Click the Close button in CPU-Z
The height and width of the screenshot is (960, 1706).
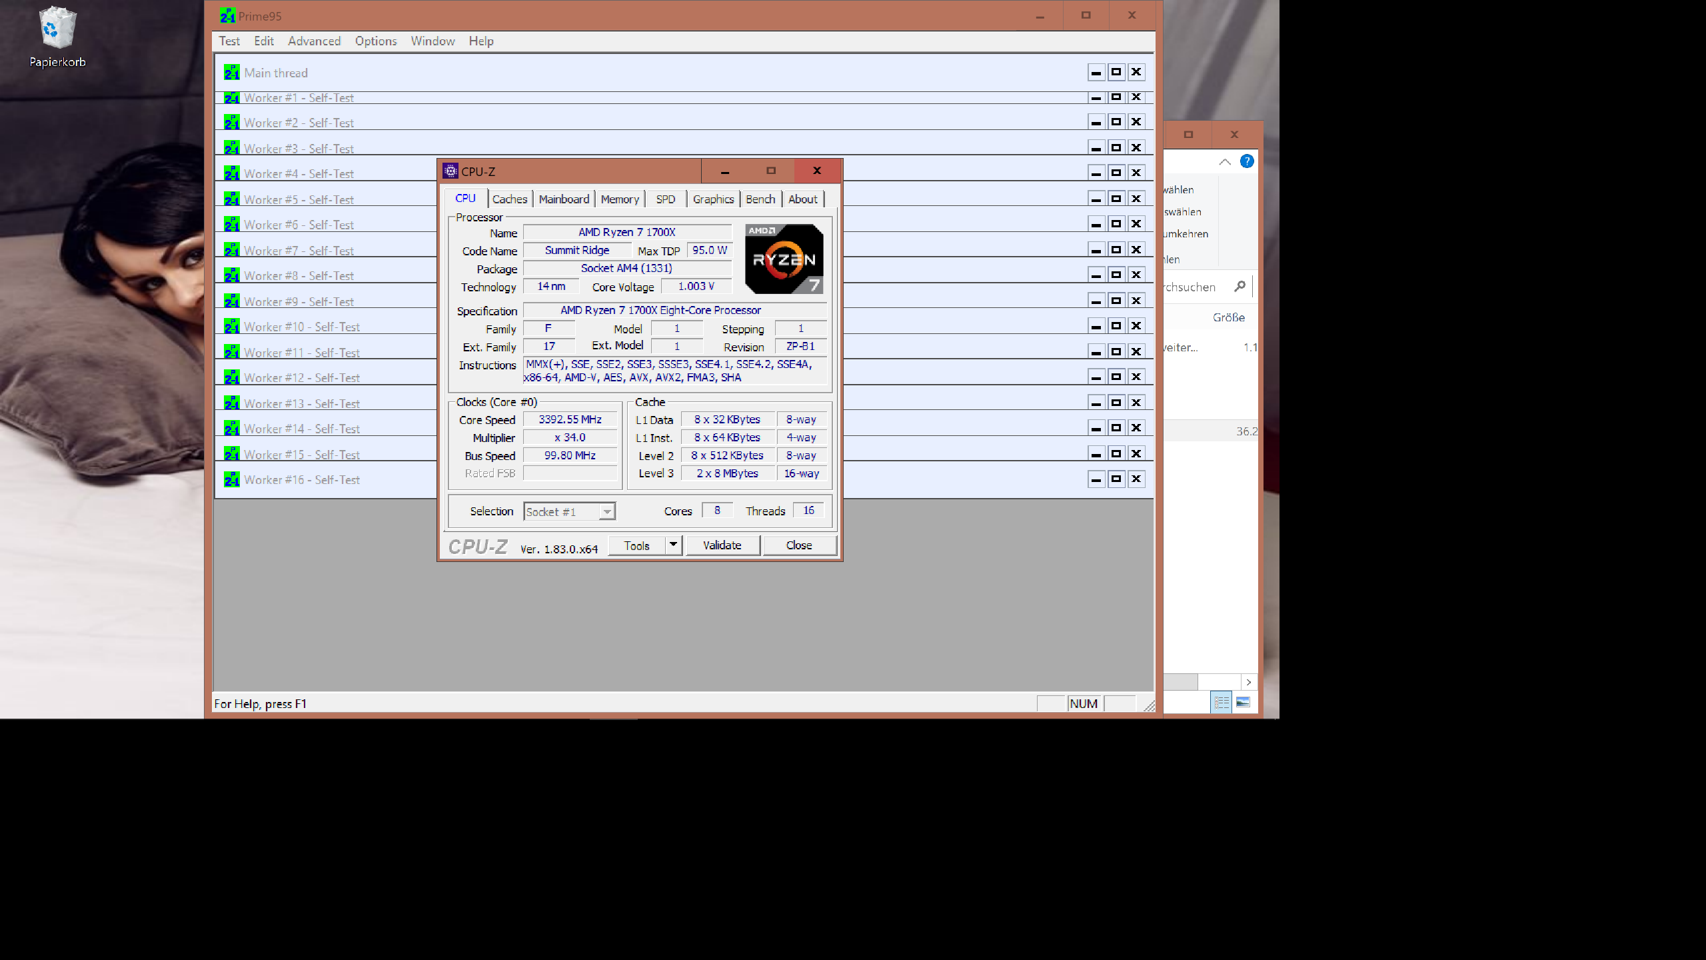798,545
